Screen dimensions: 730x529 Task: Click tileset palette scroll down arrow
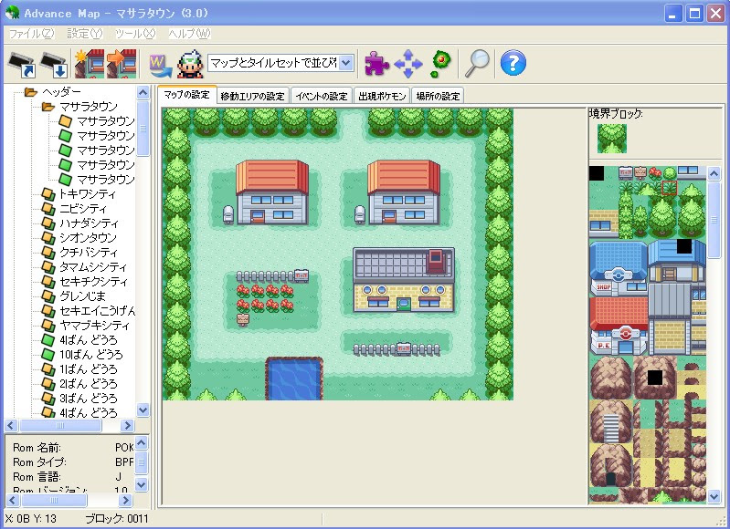714,496
